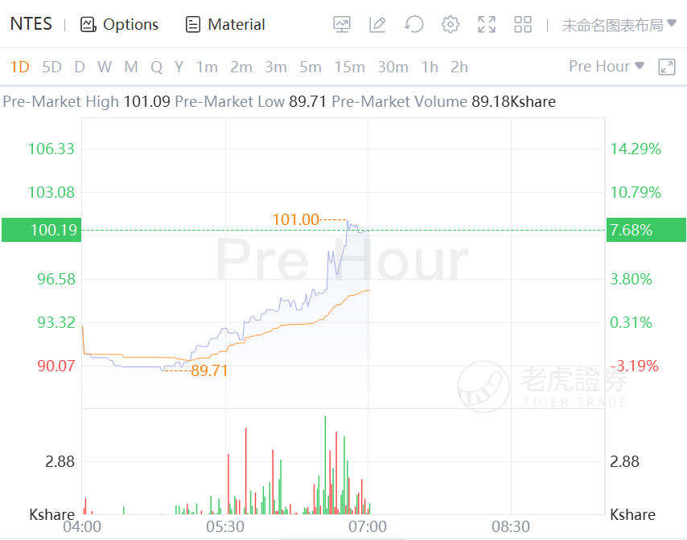Open the Pre Hour session dropdown
Image resolution: width=687 pixels, height=540 pixels.
coord(606,67)
